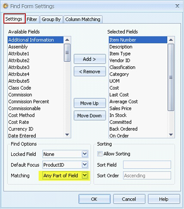Open the Default Focus dropdown
The image size is (184, 209).
pyautogui.click(x=85, y=165)
